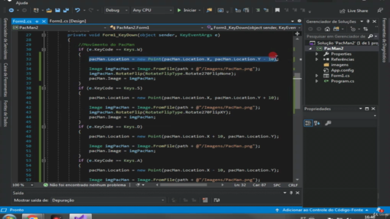Open the Mostrar saída de Depuração dropdown

[x=108, y=200]
